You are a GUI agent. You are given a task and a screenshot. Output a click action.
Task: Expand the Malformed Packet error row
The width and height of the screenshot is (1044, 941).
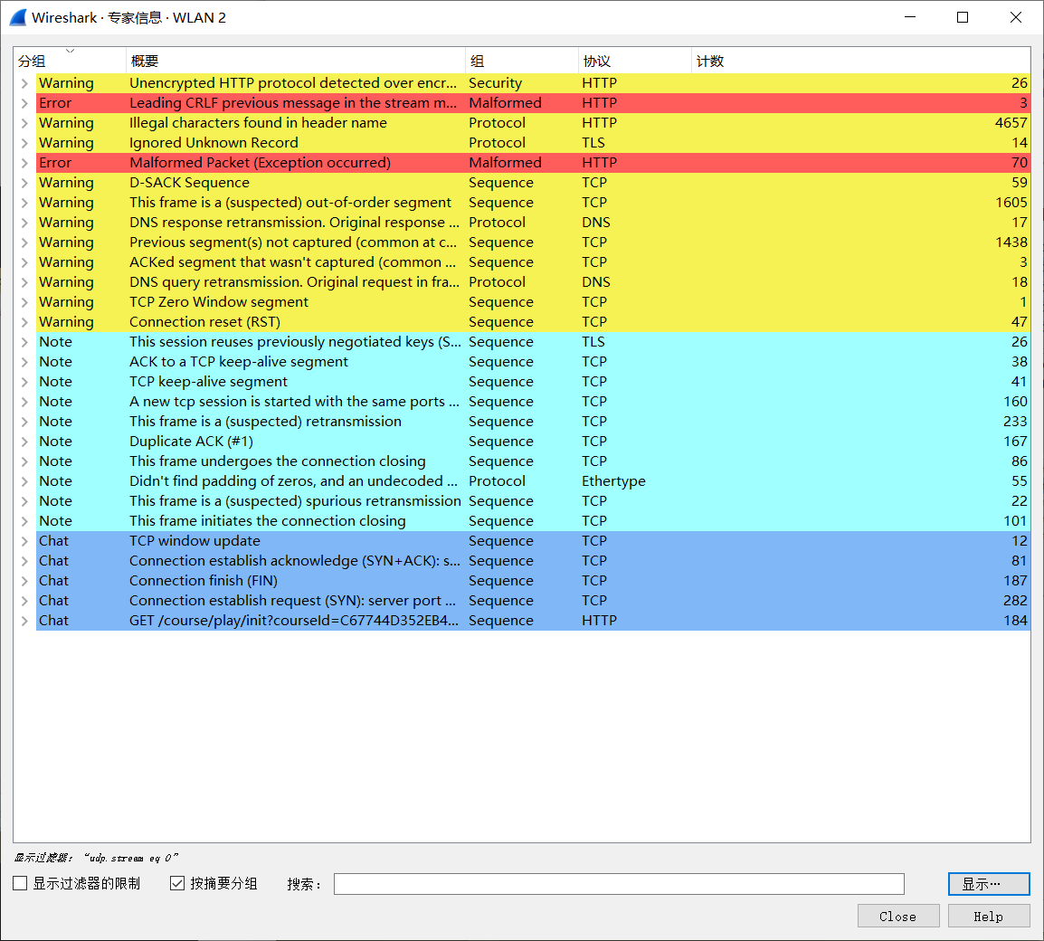point(24,163)
